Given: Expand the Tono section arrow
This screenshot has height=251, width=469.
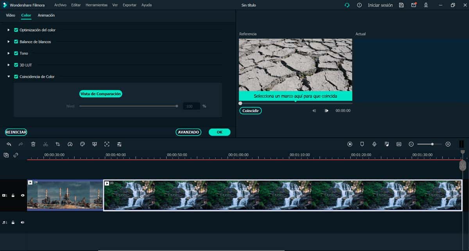Looking at the screenshot, I should click(9, 53).
